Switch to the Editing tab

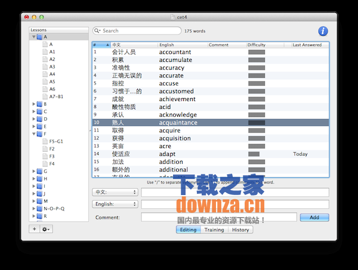click(x=189, y=230)
